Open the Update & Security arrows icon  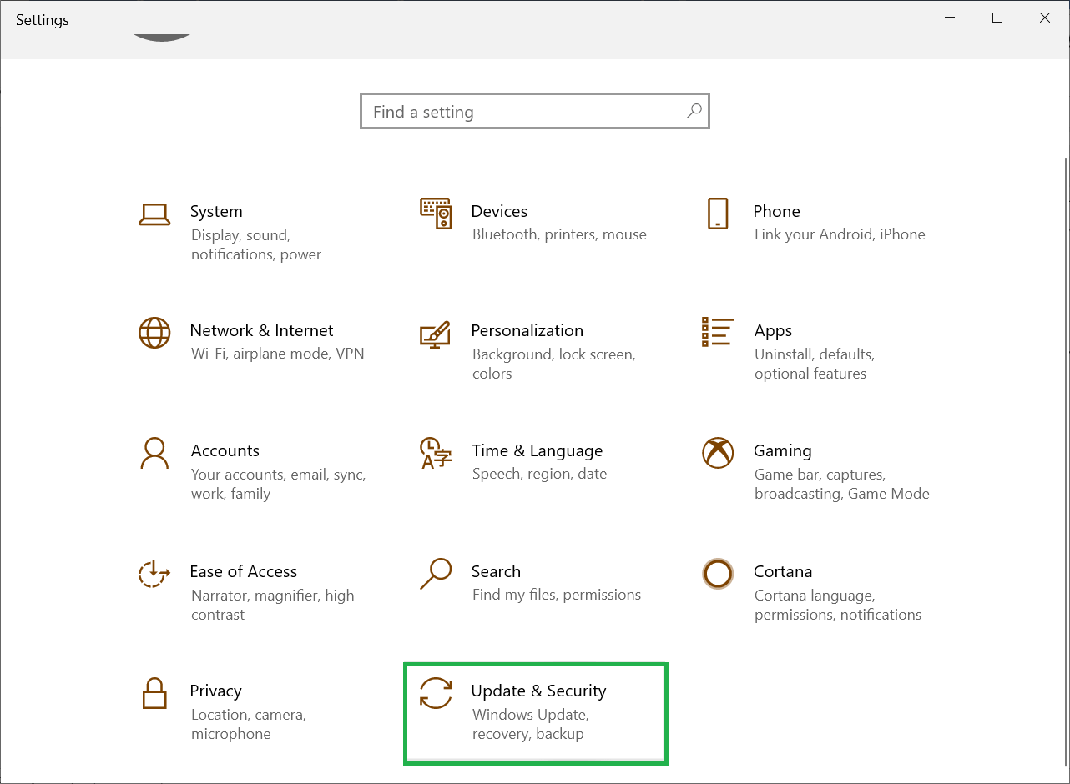[x=436, y=693]
